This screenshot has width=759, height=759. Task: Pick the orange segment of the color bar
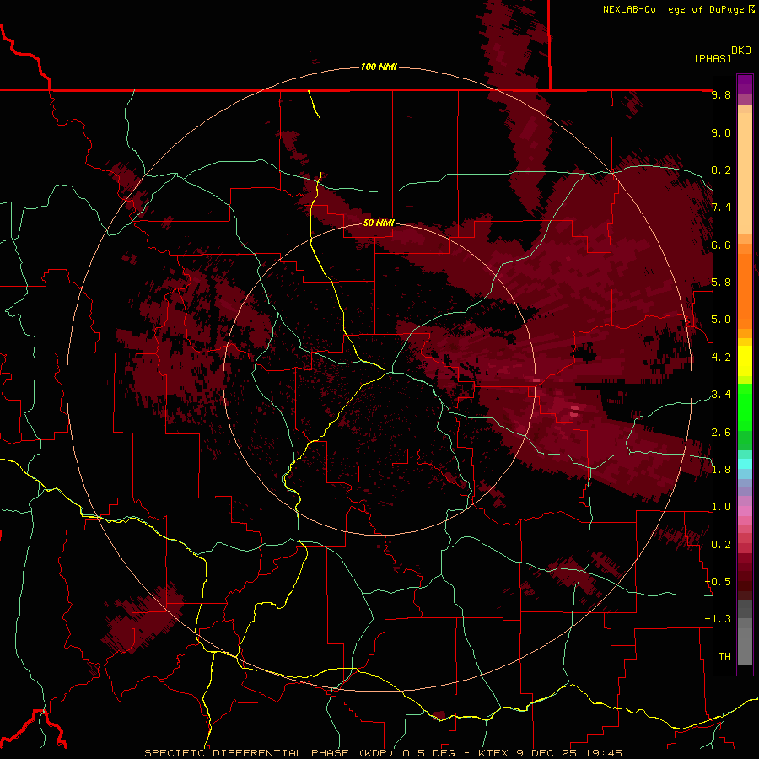(745, 290)
